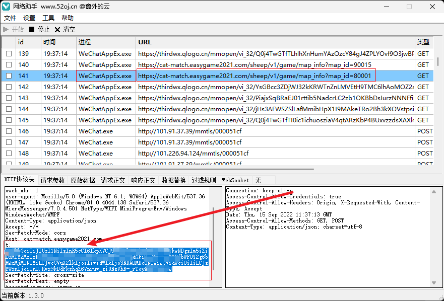Switch to the HTTP协议头 tab
Screen dimensions: 444x301
[x=20, y=180]
